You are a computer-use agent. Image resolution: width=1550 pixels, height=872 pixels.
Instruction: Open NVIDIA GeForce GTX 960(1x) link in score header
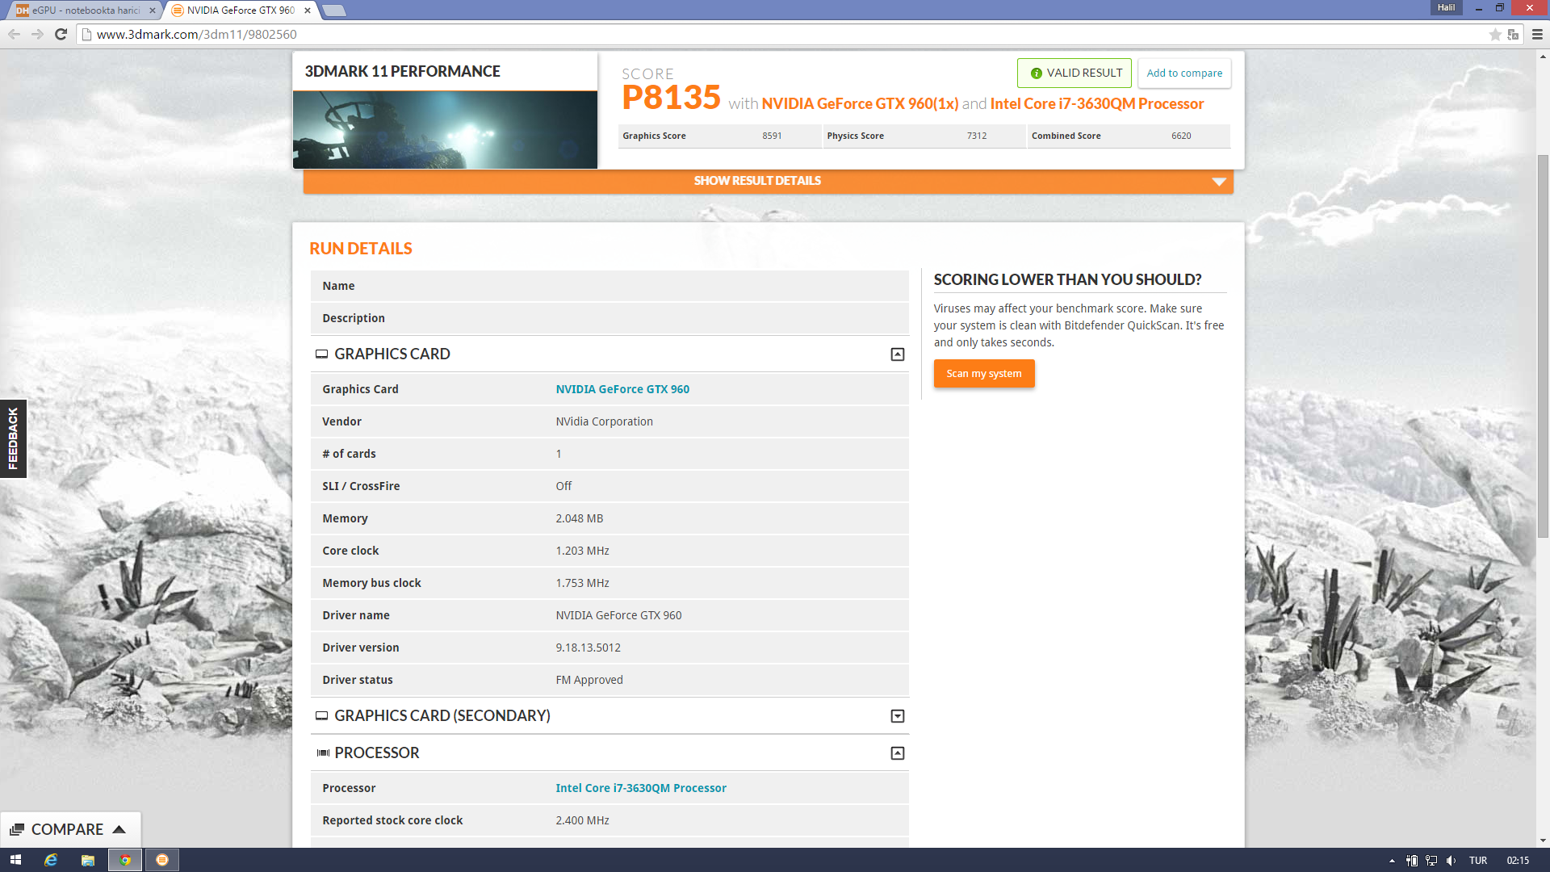click(x=860, y=103)
